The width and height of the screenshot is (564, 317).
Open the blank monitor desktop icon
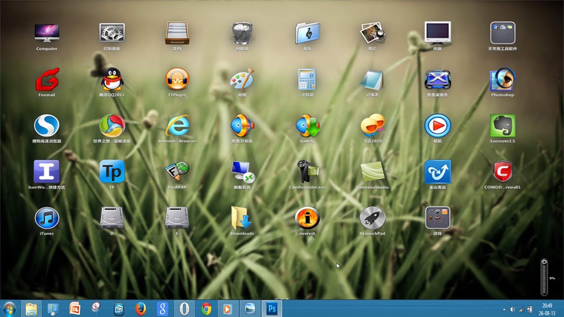tap(438, 33)
